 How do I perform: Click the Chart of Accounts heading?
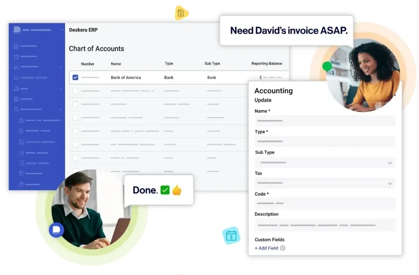96,49
